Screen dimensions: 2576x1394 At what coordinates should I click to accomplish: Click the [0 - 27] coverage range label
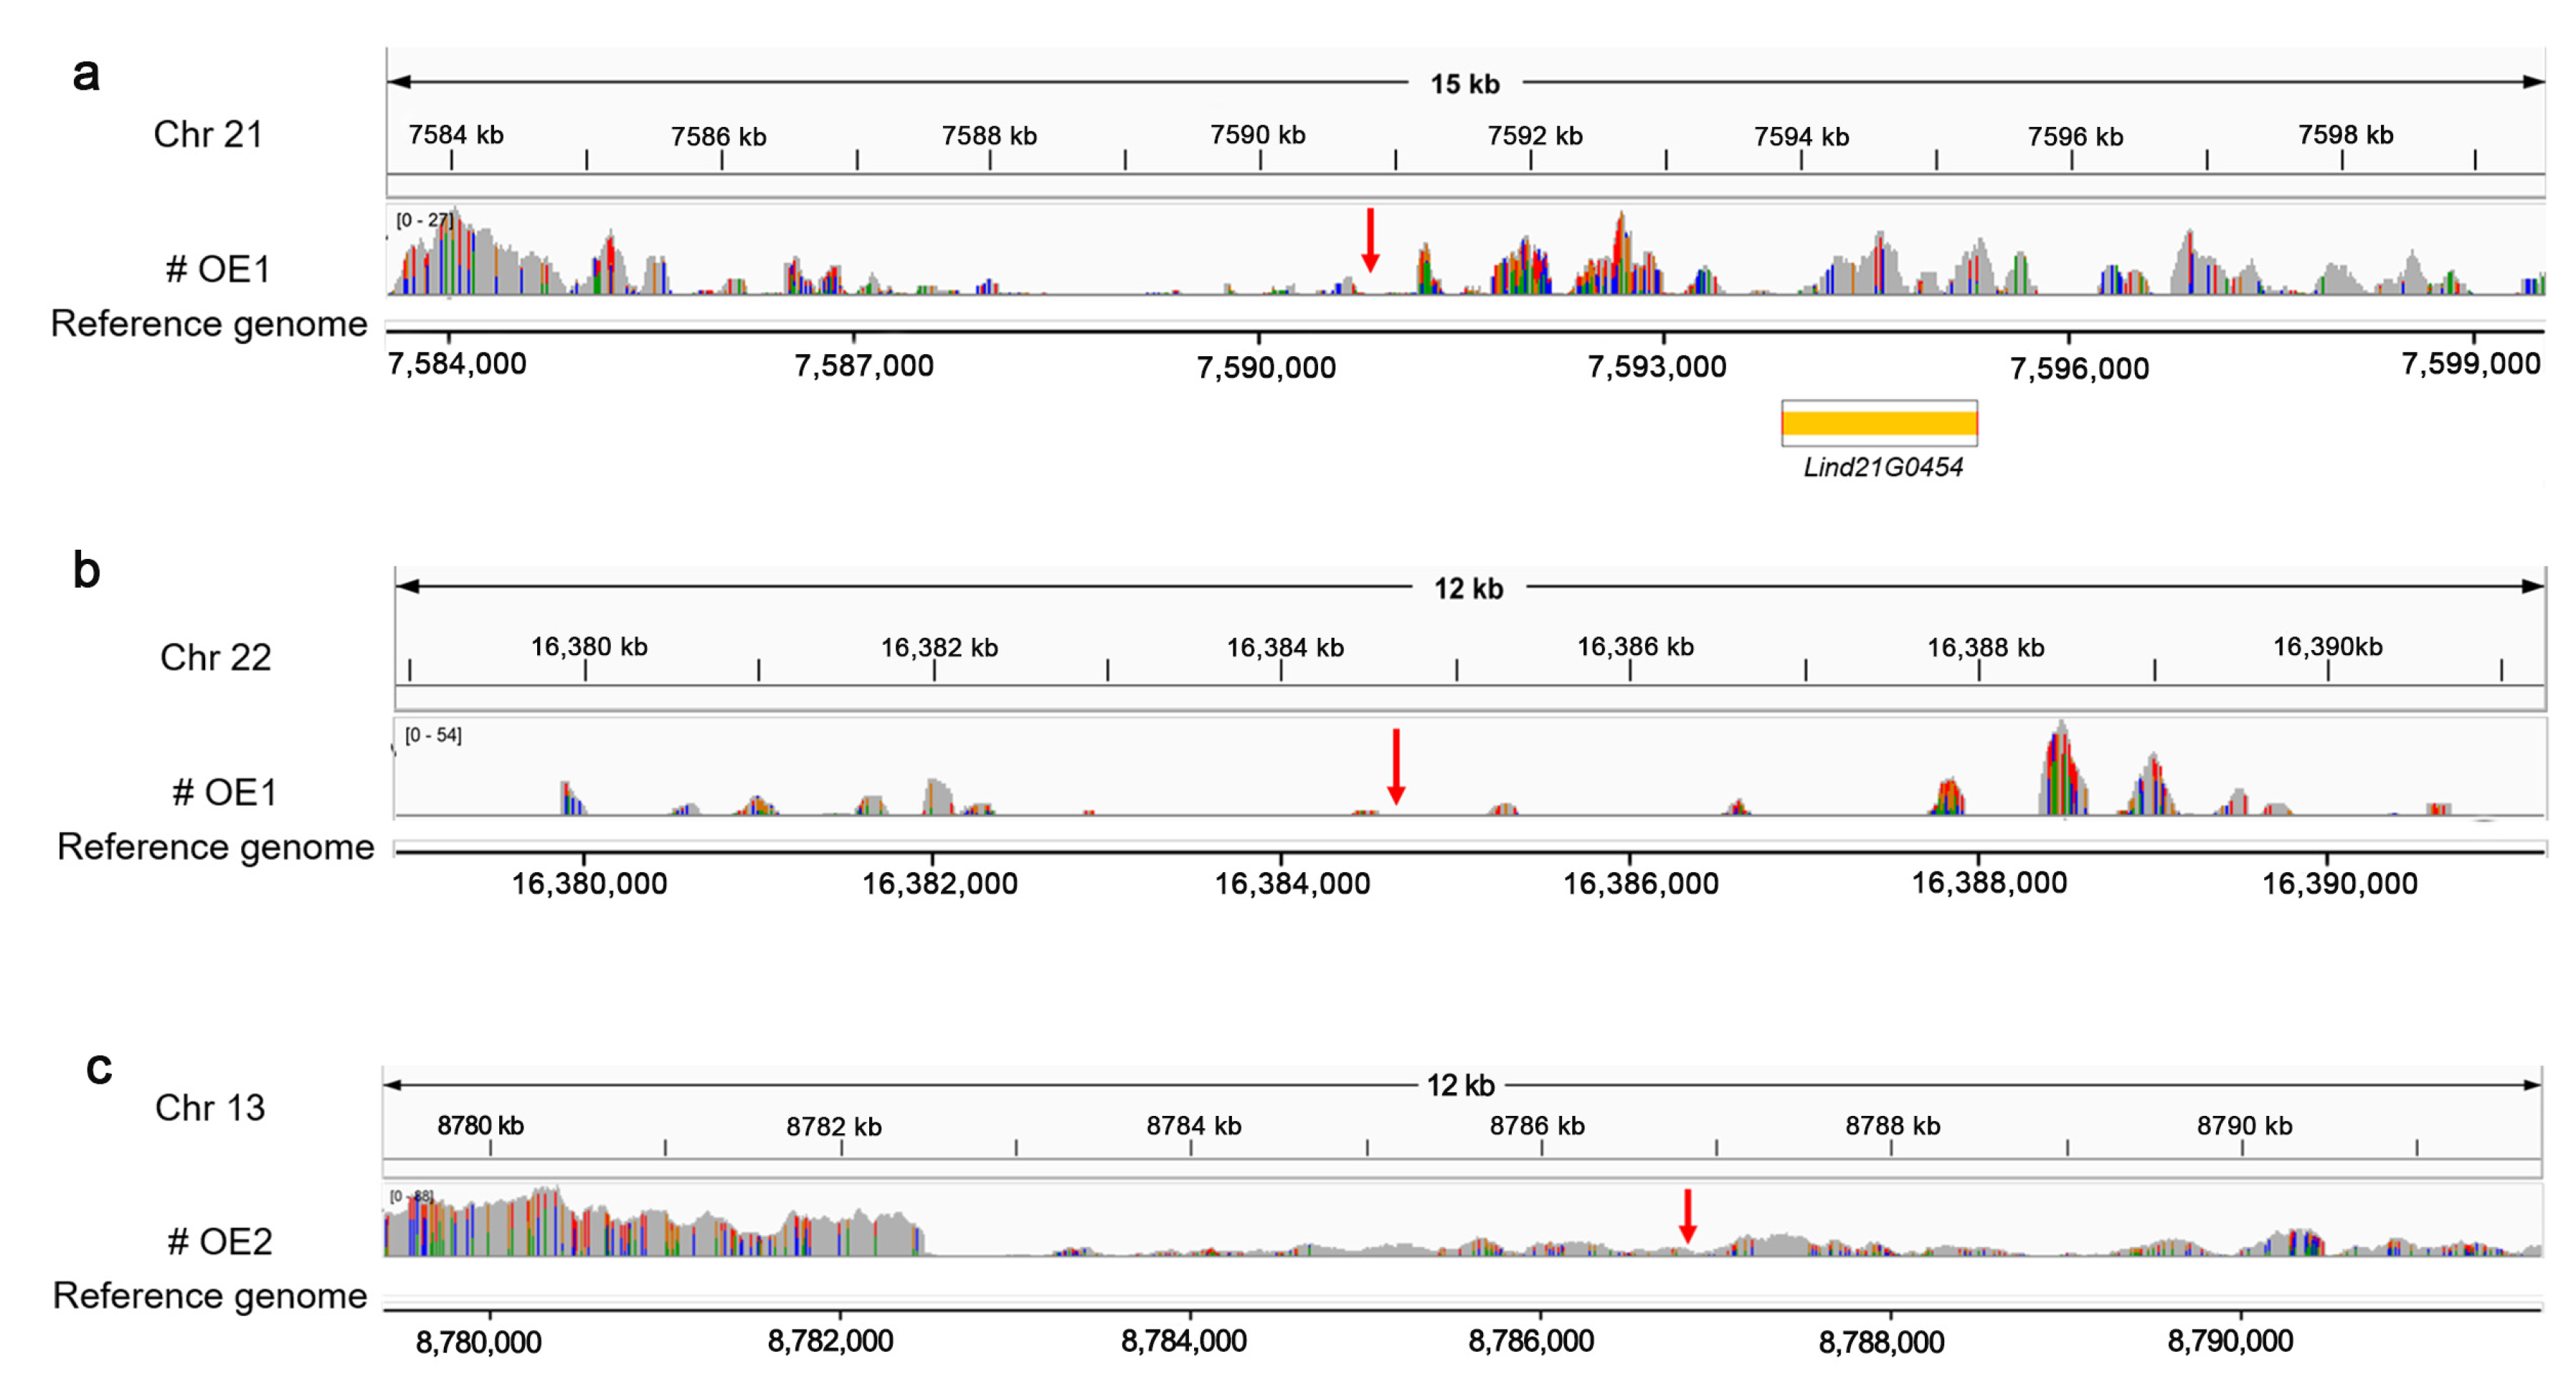tap(425, 220)
